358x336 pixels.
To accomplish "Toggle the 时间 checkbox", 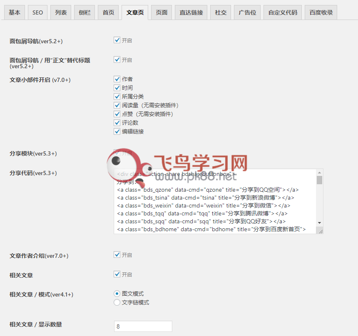I will pyautogui.click(x=117, y=88).
